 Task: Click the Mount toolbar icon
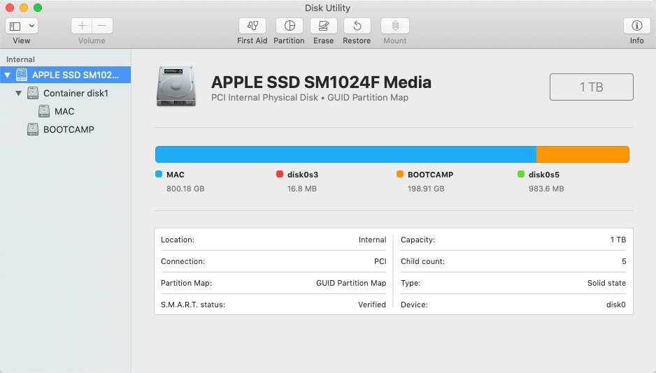coord(394,27)
